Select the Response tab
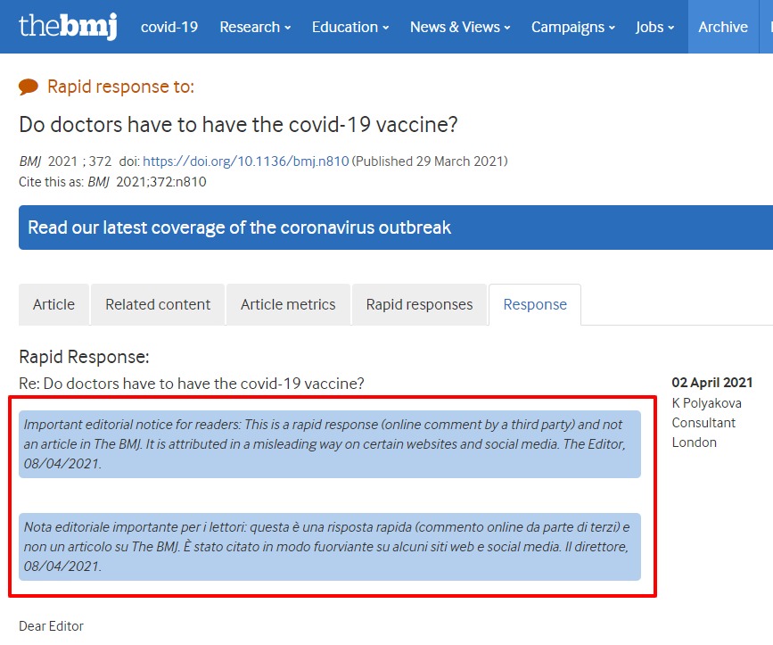Screen dimensions: 773x645 [x=535, y=305]
